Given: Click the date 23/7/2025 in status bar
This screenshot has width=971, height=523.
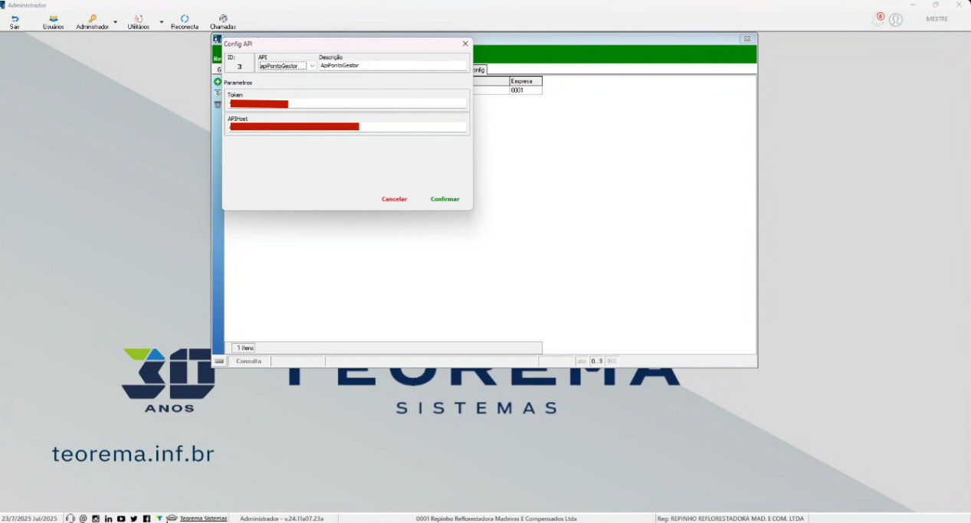Looking at the screenshot, I should point(29,518).
